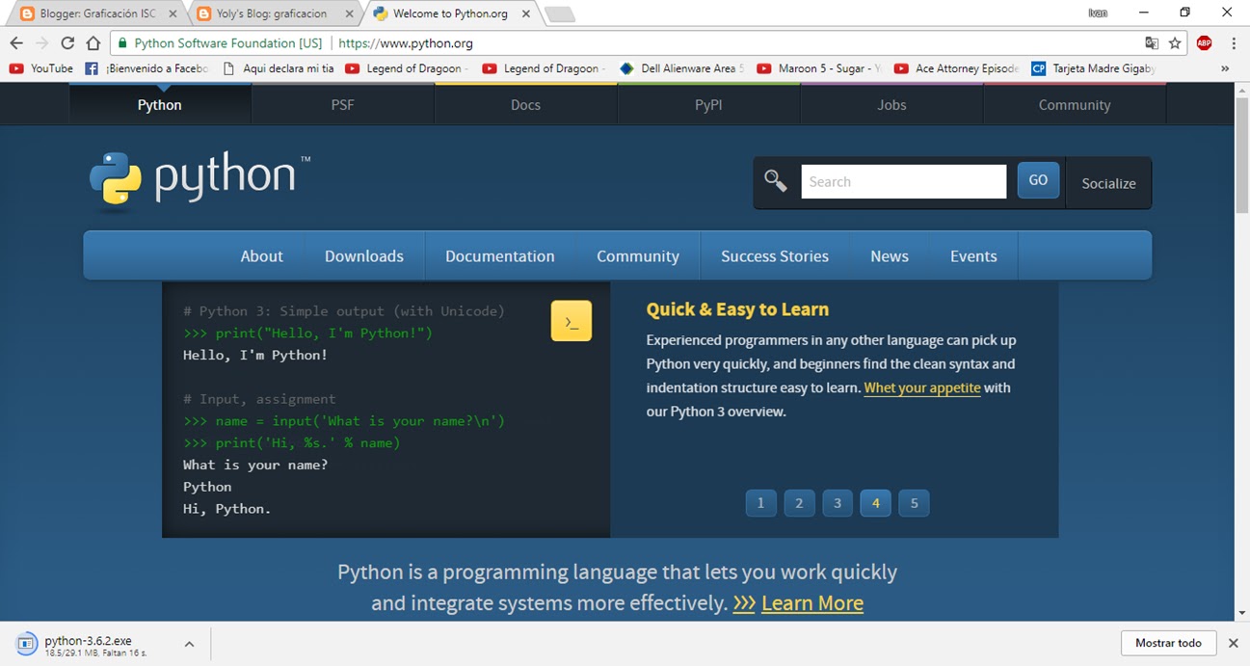Show slide 3 of the carousel
This screenshot has height=666, width=1250.
click(x=838, y=503)
